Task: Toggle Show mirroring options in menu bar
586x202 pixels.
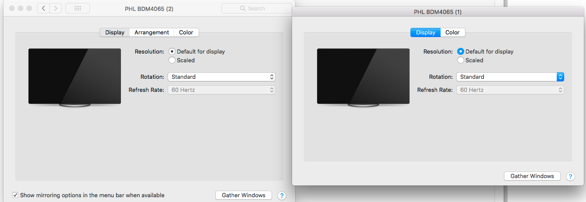Action: [15, 195]
